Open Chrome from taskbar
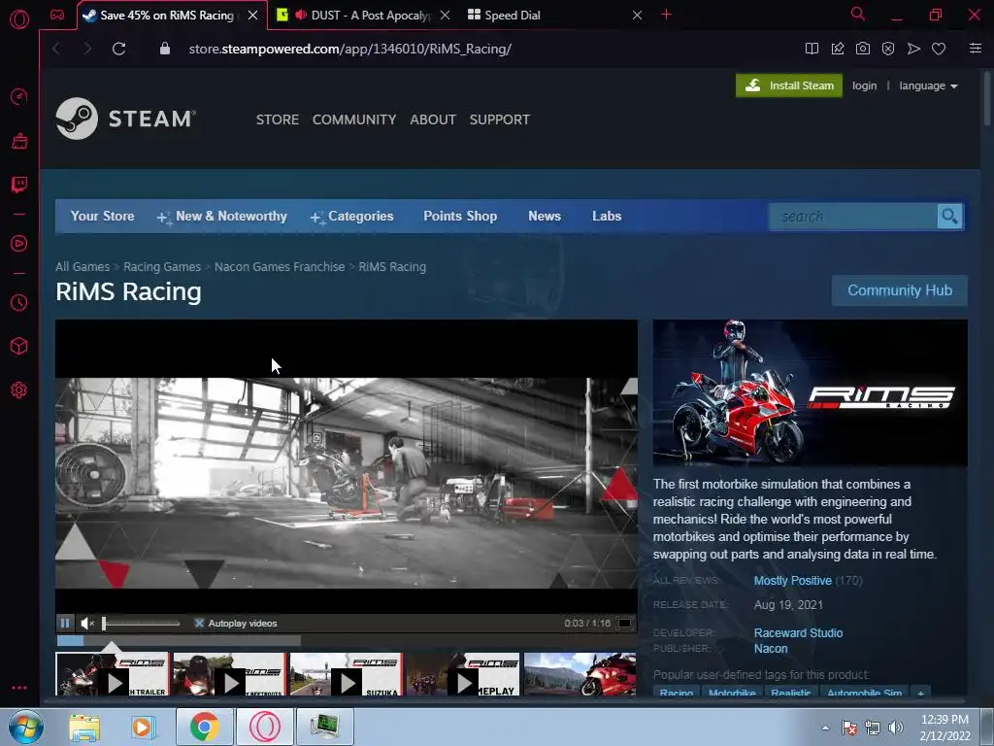This screenshot has height=746, width=994. (205, 727)
